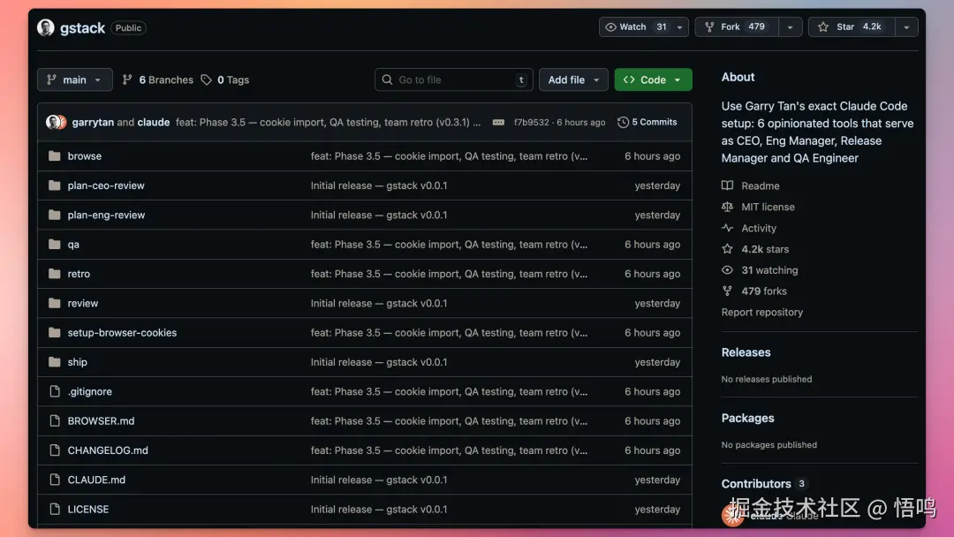954x537 pixels.
Task: Open the Contributors section heading
Action: (756, 483)
